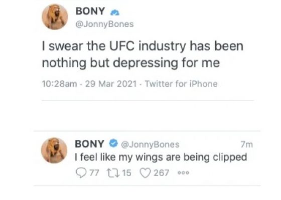This screenshot has height=200, width=281.
Task: Open the three-dot more options menu
Action: tap(183, 173)
